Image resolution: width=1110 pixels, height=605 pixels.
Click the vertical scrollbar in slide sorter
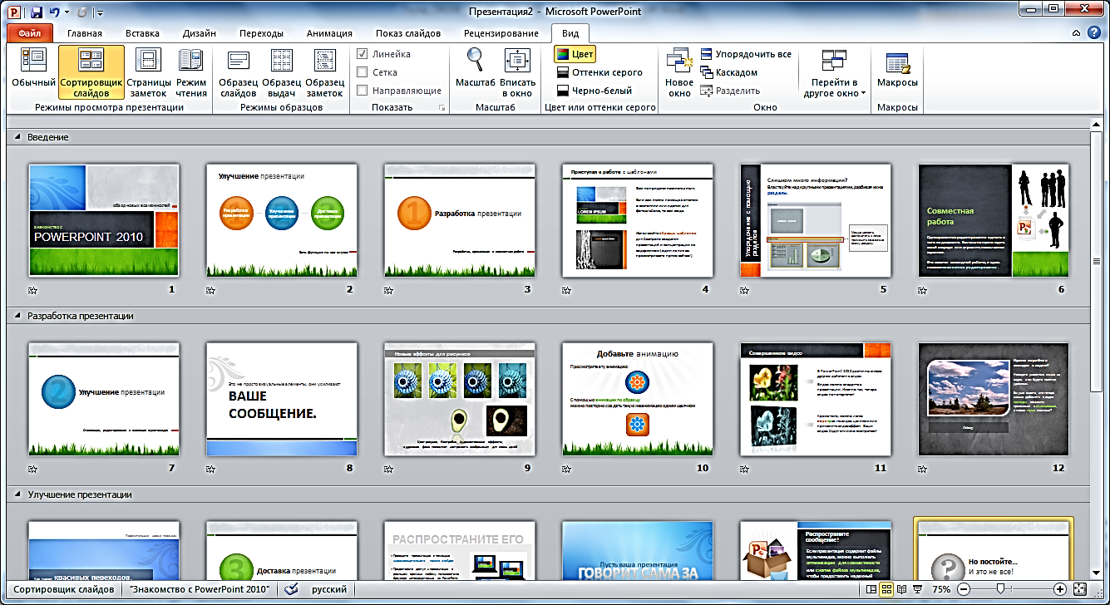[1098, 262]
